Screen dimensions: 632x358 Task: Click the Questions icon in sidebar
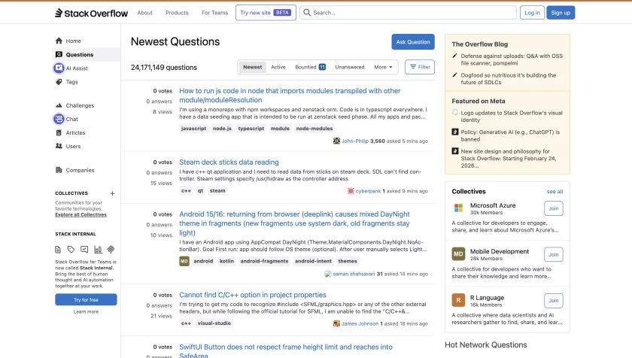59,54
